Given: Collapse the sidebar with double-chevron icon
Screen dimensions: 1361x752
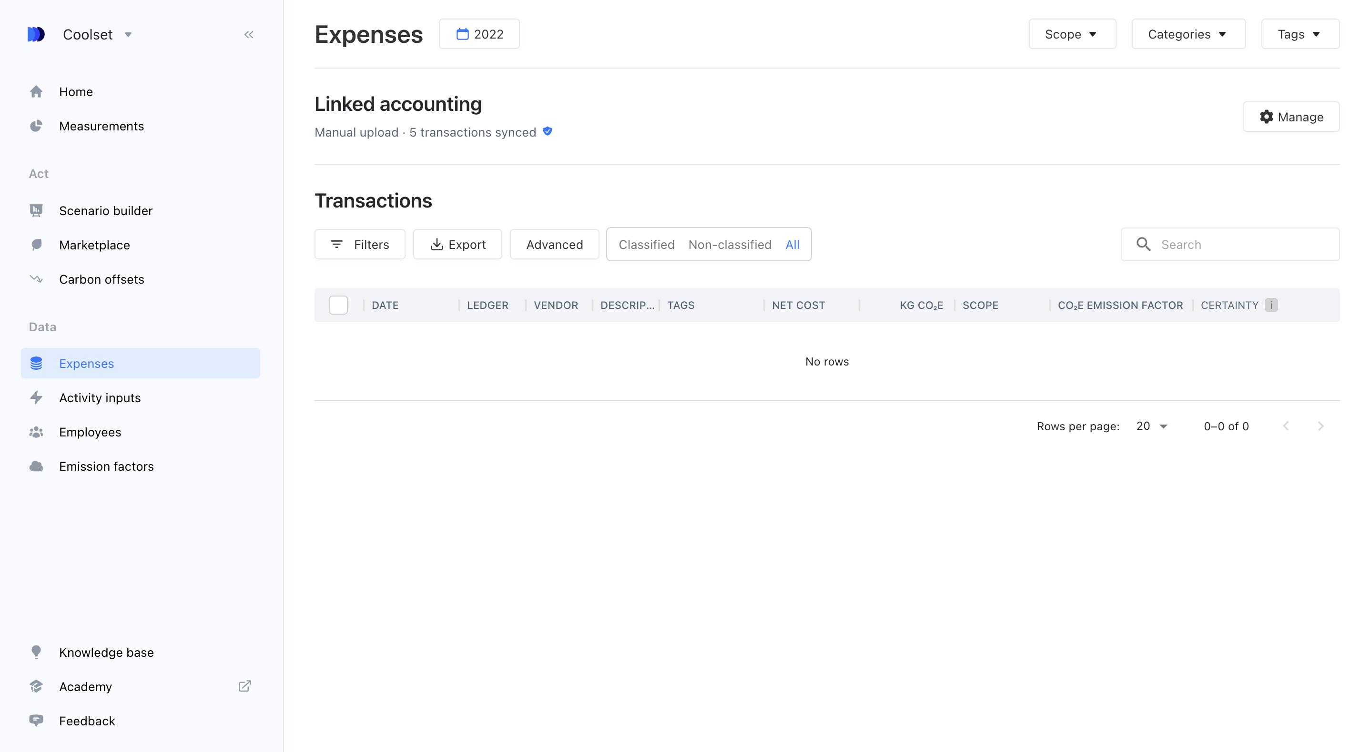Looking at the screenshot, I should pyautogui.click(x=249, y=35).
